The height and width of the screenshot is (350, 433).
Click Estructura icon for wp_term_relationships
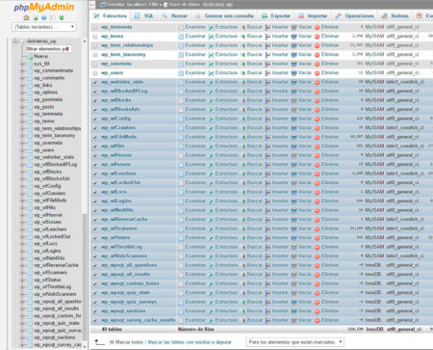211,45
